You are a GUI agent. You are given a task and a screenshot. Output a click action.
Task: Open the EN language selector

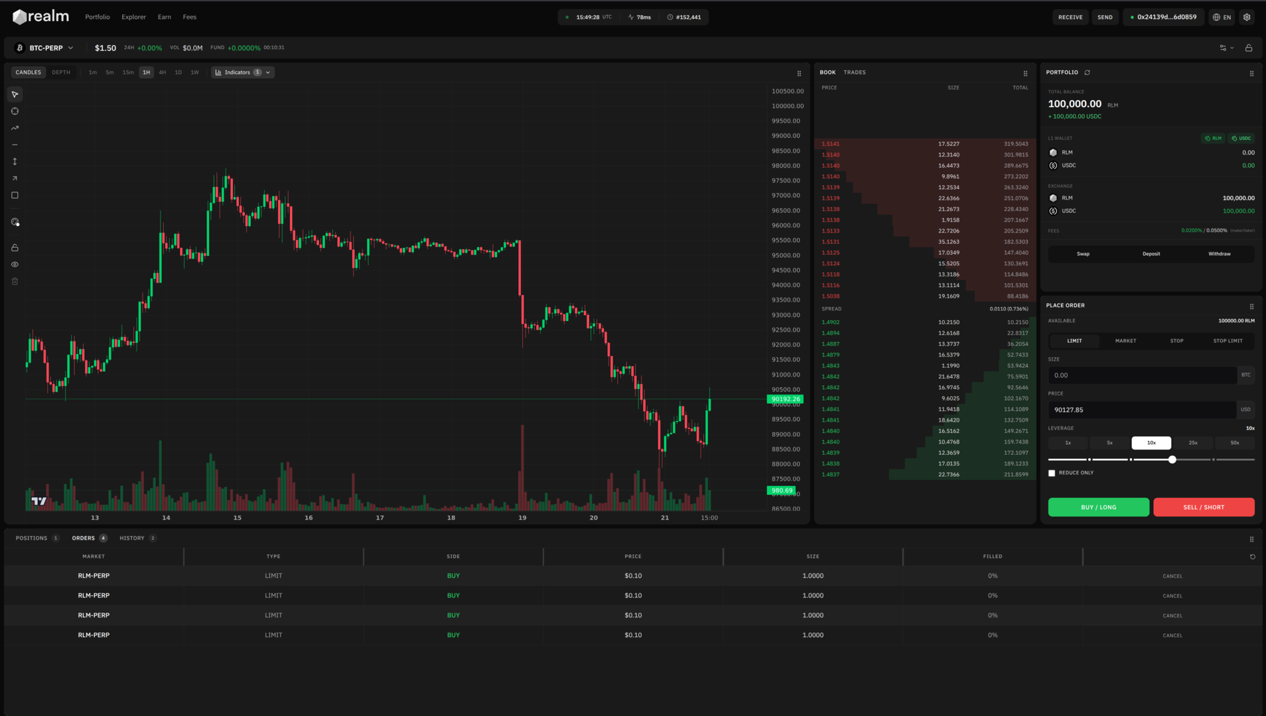[x=1222, y=17]
